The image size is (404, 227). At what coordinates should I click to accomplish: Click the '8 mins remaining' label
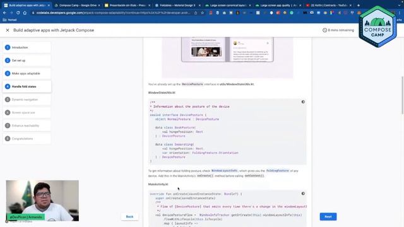[x=341, y=30]
